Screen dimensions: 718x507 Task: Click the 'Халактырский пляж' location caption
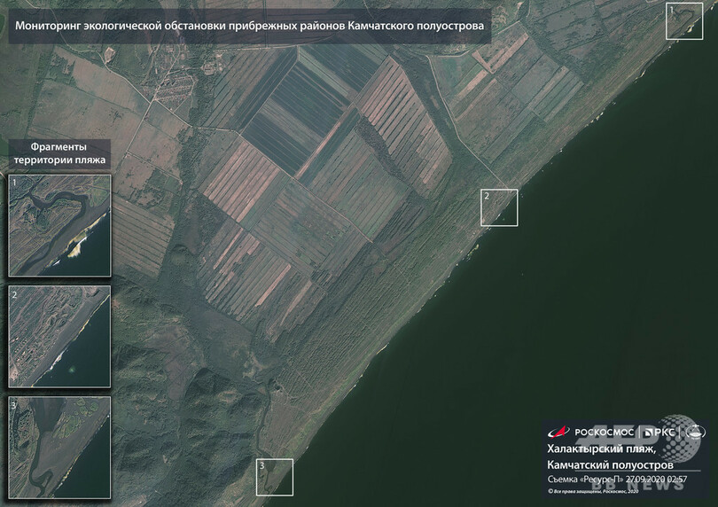tap(597, 449)
